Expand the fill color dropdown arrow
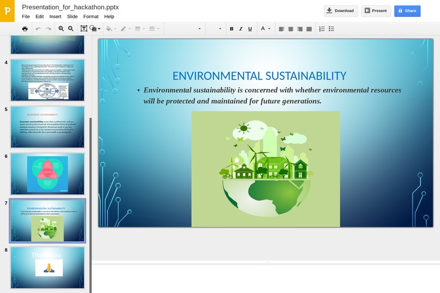This screenshot has width=440, height=293. (x=115, y=28)
